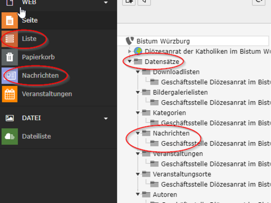This screenshot has width=271, height=203.
Task: Open the Papierkorb trash icon
Action: tap(10, 57)
